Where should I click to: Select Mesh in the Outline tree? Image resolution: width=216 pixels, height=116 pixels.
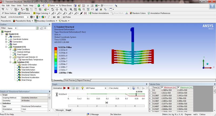pyautogui.click(x=15, y=44)
